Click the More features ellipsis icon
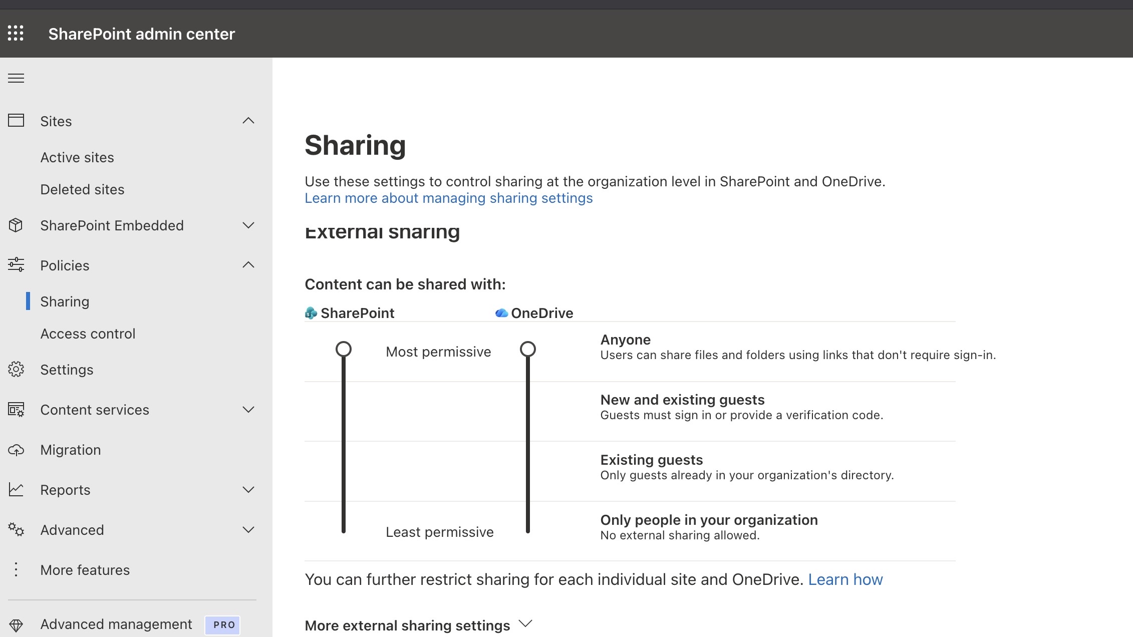The image size is (1133, 637). tap(16, 569)
